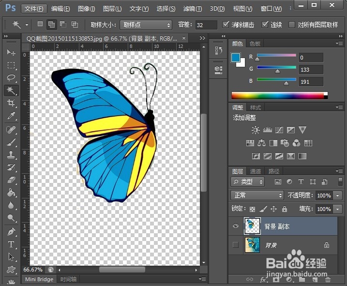Toggle lock transparent pixels
Screen dimensions: 347x286
[252, 209]
